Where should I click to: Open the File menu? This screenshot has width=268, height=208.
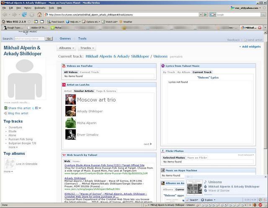pyautogui.click(x=4, y=8)
